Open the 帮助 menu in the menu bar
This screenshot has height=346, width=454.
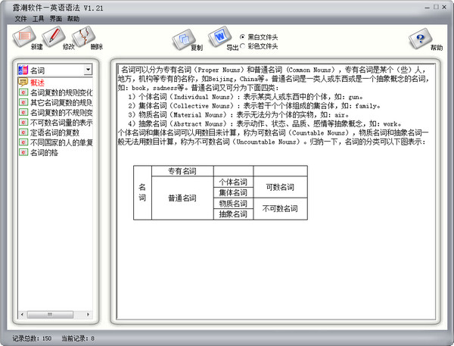click(73, 17)
